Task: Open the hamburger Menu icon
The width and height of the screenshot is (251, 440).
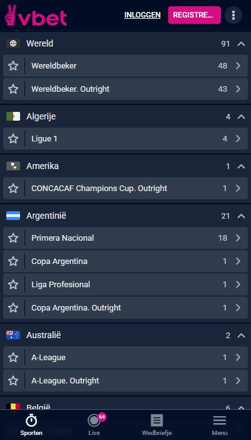Action: pos(220,421)
